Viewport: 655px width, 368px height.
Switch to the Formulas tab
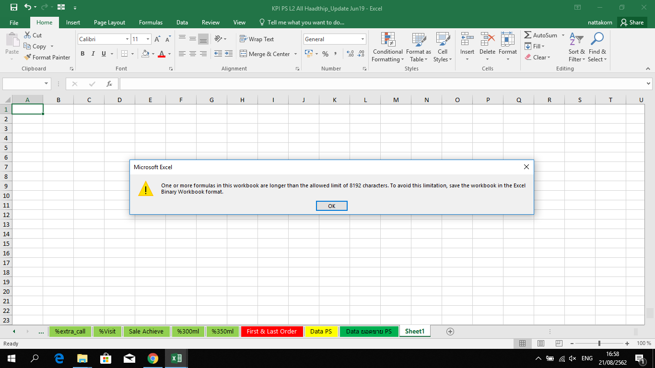click(x=151, y=23)
